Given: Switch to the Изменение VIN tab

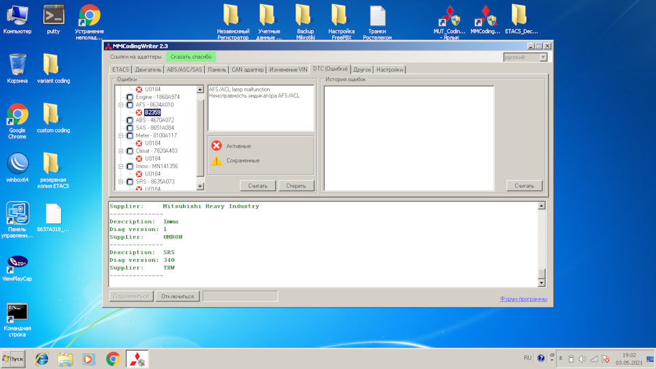Looking at the screenshot, I should click(x=288, y=70).
